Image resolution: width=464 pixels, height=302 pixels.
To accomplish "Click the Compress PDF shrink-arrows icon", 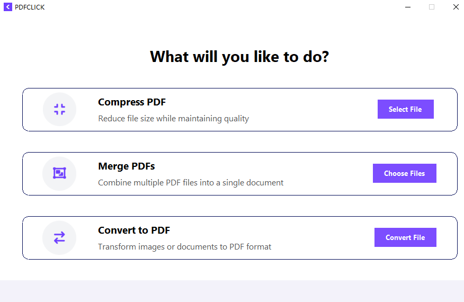I will coord(59,110).
